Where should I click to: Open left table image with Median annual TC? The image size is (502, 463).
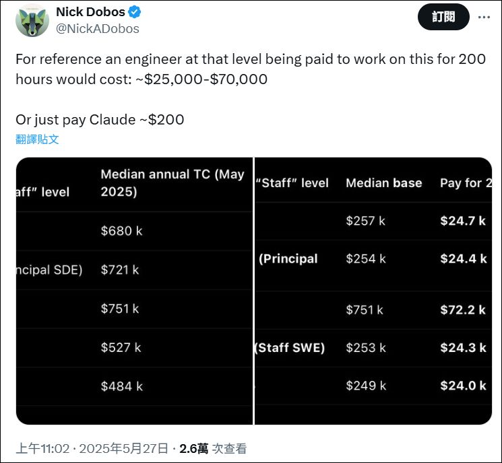click(134, 291)
